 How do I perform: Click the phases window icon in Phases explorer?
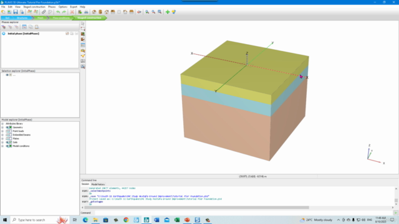point(24,27)
